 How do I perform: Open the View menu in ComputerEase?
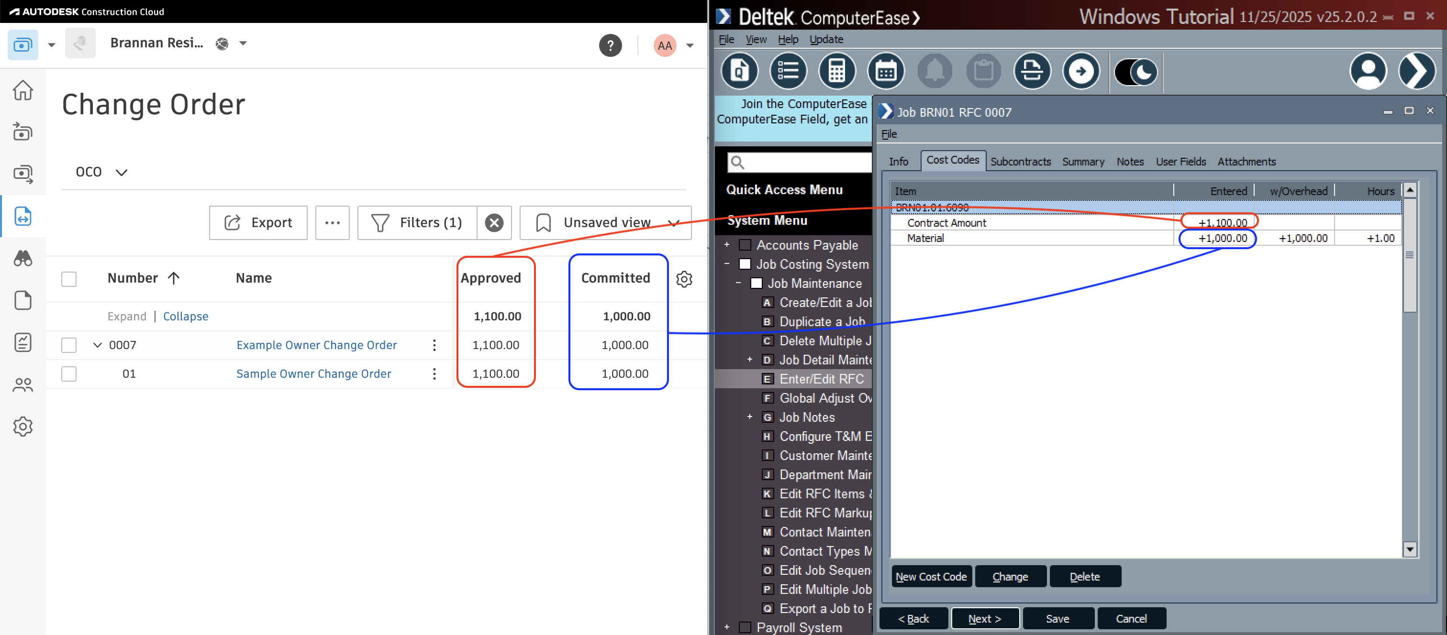(x=756, y=39)
